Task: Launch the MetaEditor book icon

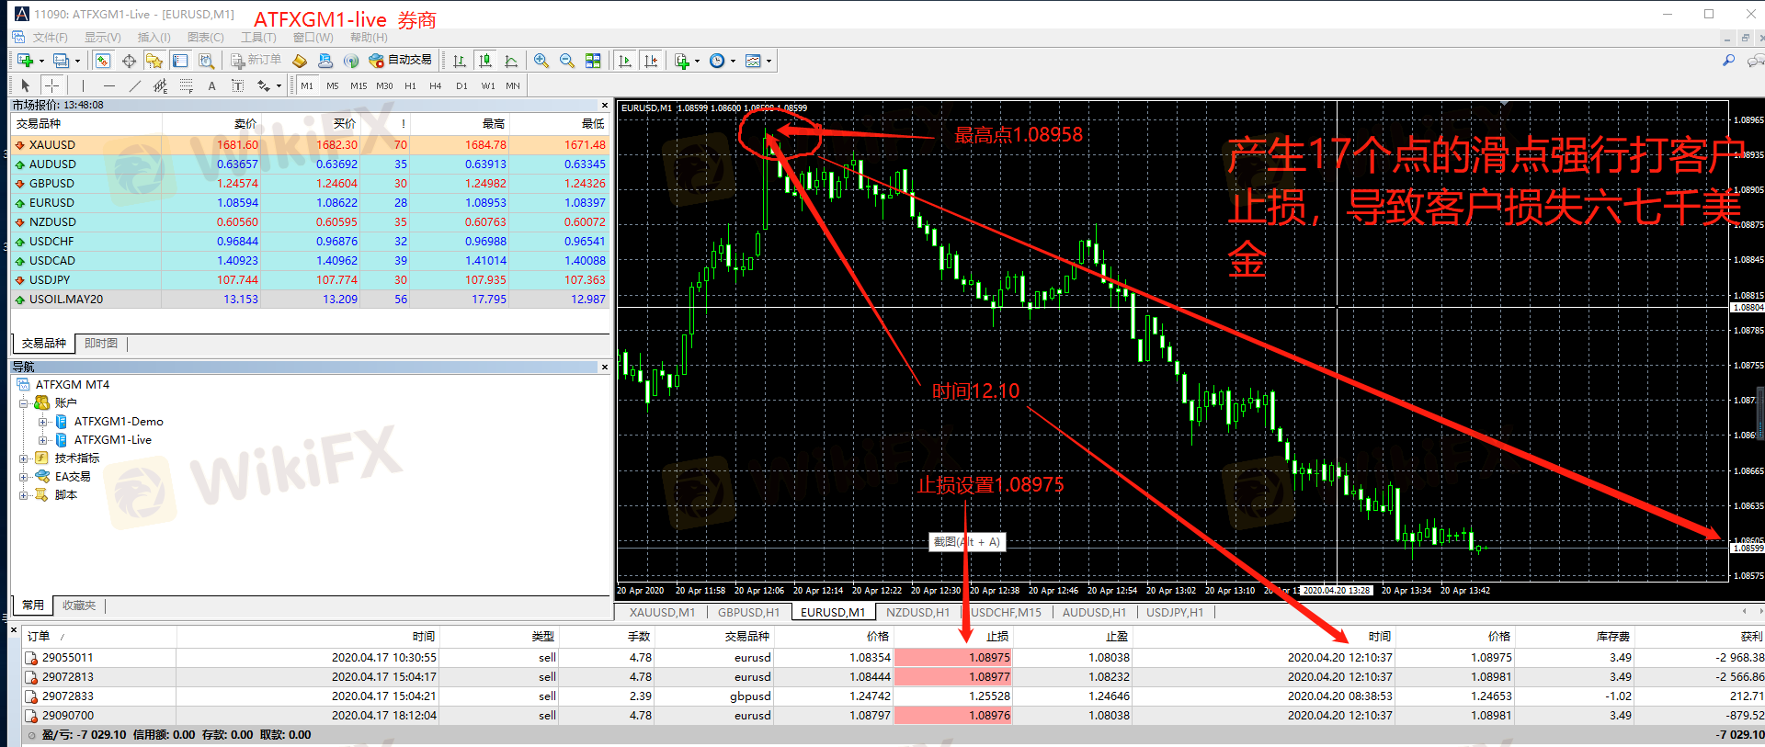Action: pos(300,61)
